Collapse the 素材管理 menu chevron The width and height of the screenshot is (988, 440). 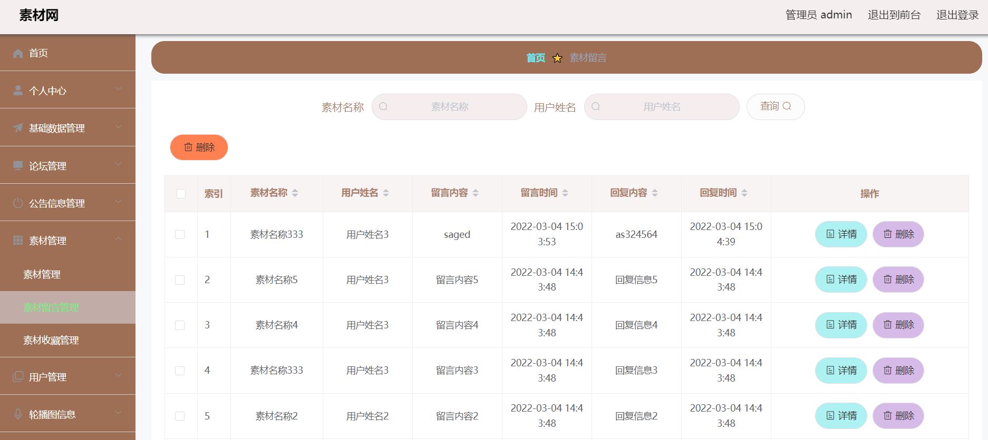point(118,239)
